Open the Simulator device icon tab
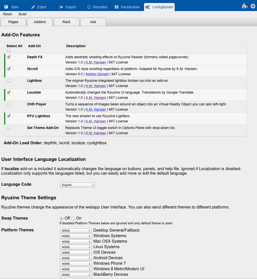The width and height of the screenshot is (257, 279). [x=89, y=7]
